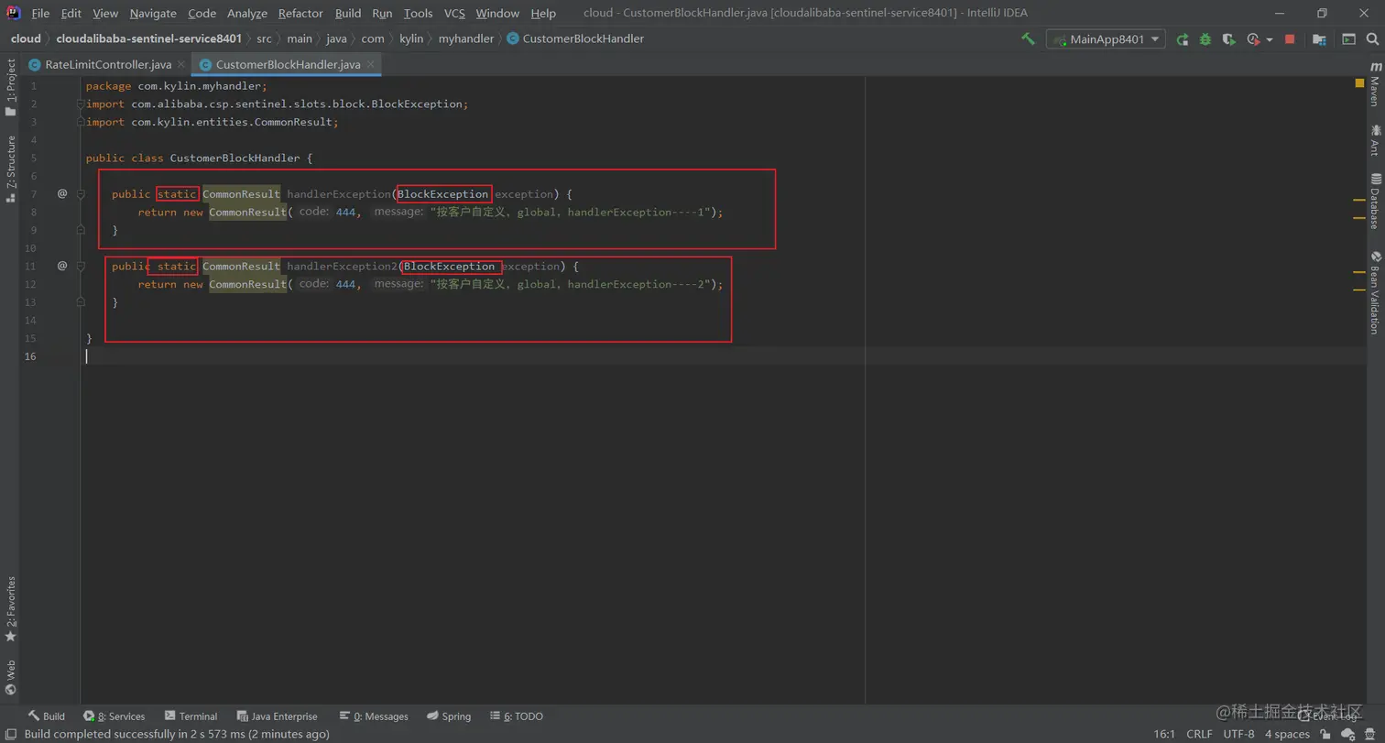Click the kylin breadcrumb
Viewport: 1385px width, 743px height.
411,38
